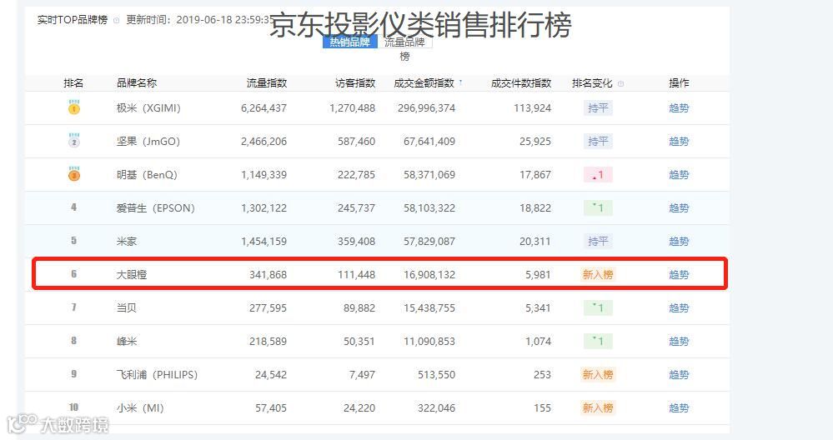Click the info icon next to 实时TOP品牌榜
The height and width of the screenshot is (440, 833).
(x=117, y=20)
